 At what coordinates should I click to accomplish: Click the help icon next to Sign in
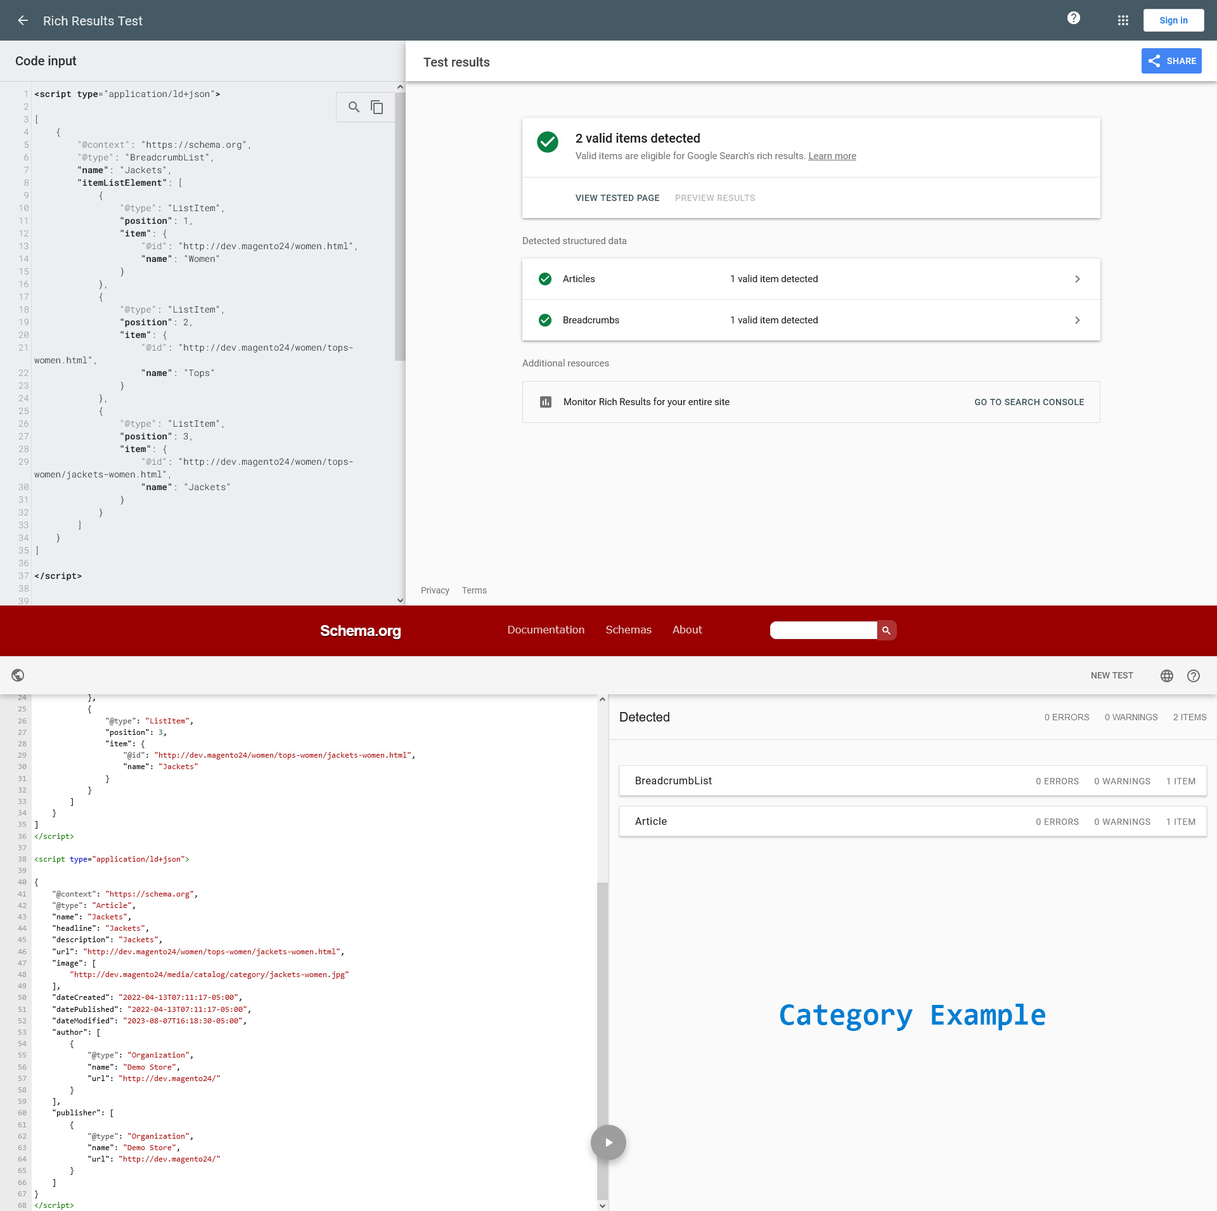click(1073, 18)
